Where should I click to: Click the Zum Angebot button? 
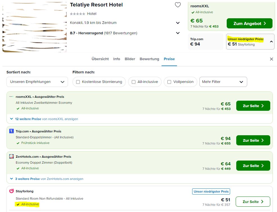coord(249,23)
